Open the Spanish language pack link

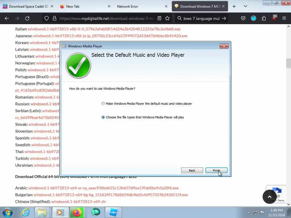[x=45, y=138]
